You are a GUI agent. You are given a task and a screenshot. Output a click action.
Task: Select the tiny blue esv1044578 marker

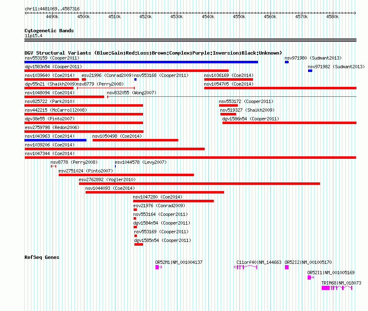pos(115,166)
